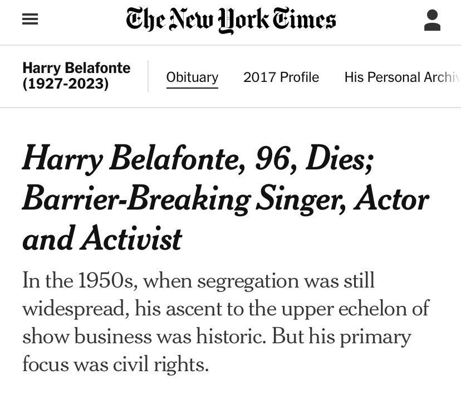Viewport: 461px width, 394px height.
Task: Open the hamburger navigation menu
Action: [x=30, y=18]
